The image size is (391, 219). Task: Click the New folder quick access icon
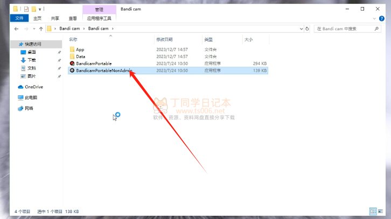[x=34, y=9]
